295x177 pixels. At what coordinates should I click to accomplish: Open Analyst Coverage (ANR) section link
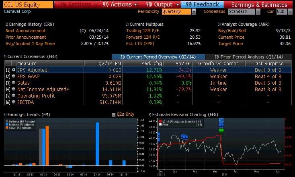(x=244, y=24)
